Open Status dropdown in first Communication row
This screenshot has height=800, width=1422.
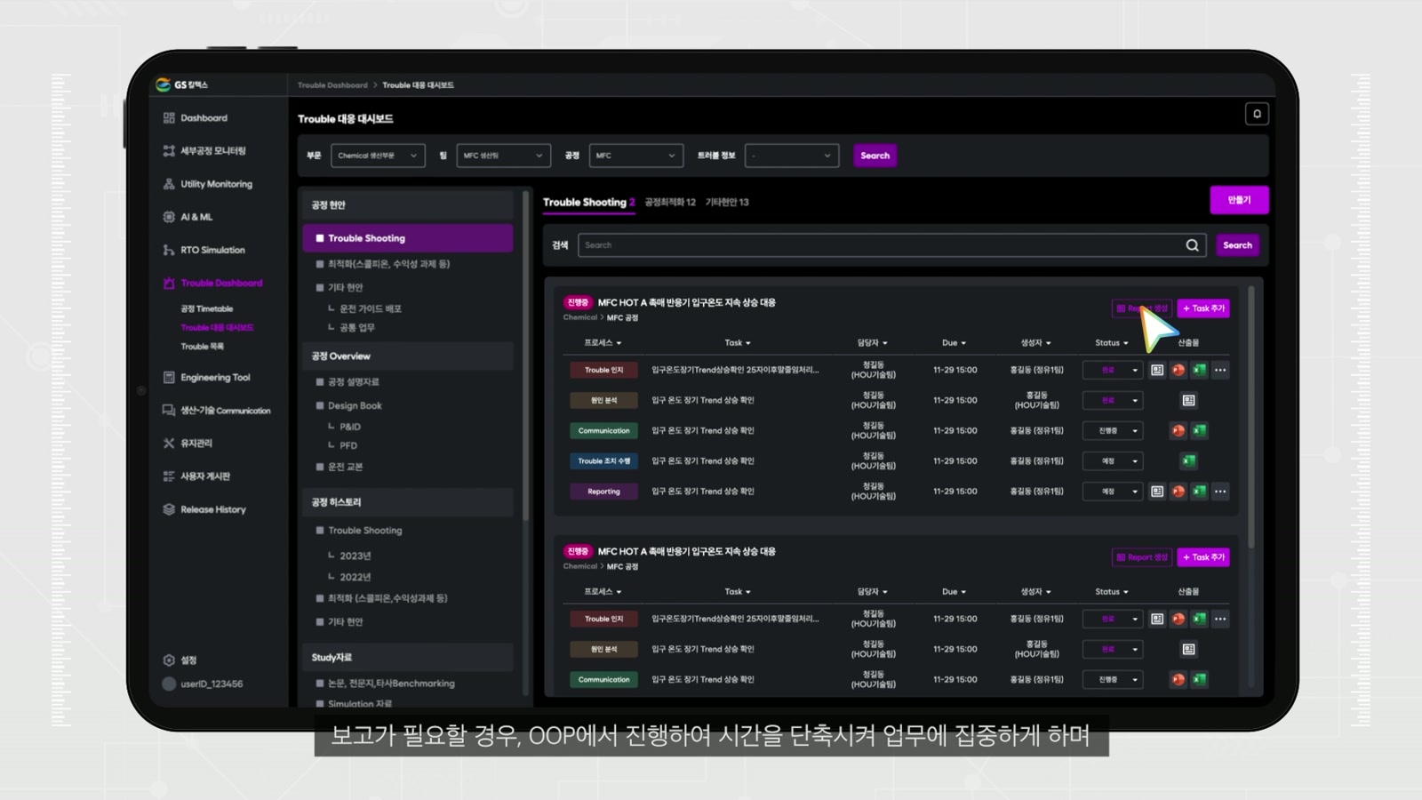pyautogui.click(x=1112, y=430)
